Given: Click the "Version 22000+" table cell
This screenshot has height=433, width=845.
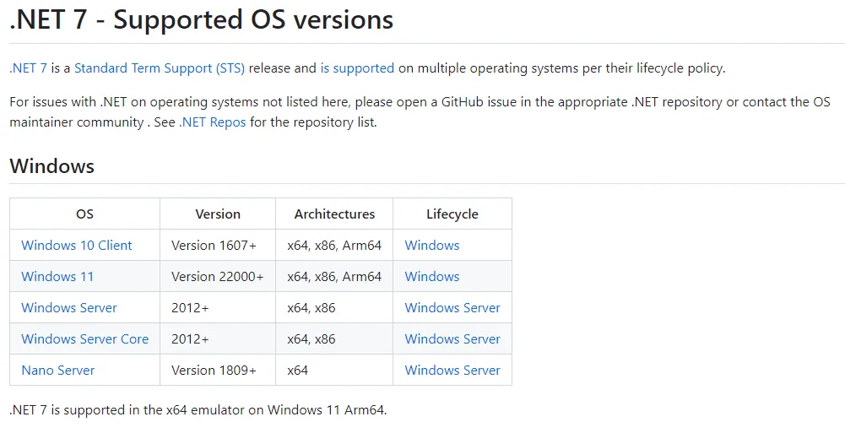Looking at the screenshot, I should [x=218, y=277].
